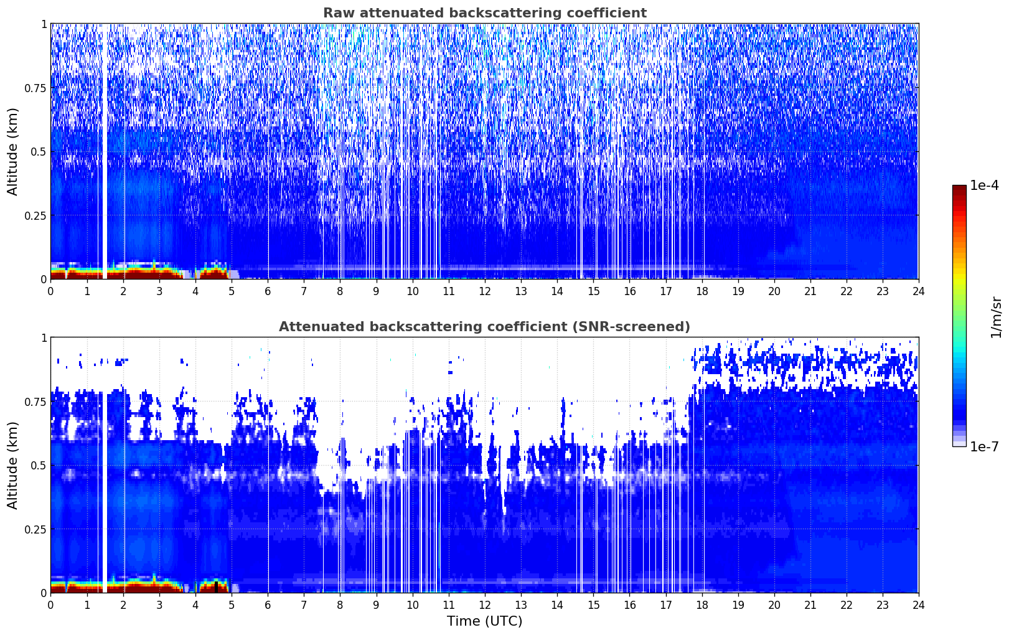This screenshot has width=1009, height=635.
Task: Click the title 'Attenuated backscattering coefficient (SNR-screened)'
Action: [x=484, y=327]
